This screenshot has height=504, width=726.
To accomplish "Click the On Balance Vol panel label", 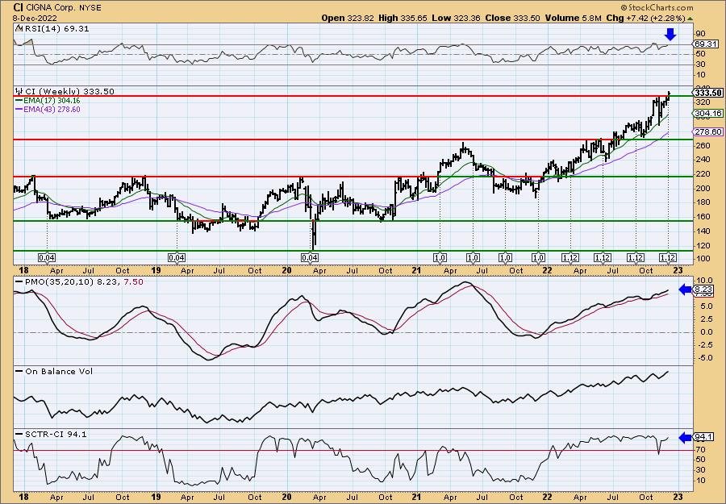I will point(54,372).
